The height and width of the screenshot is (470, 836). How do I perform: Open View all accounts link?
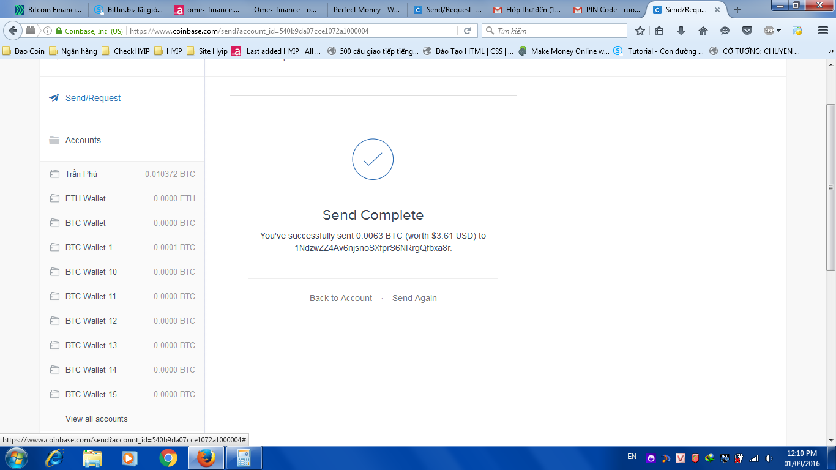pyautogui.click(x=97, y=419)
